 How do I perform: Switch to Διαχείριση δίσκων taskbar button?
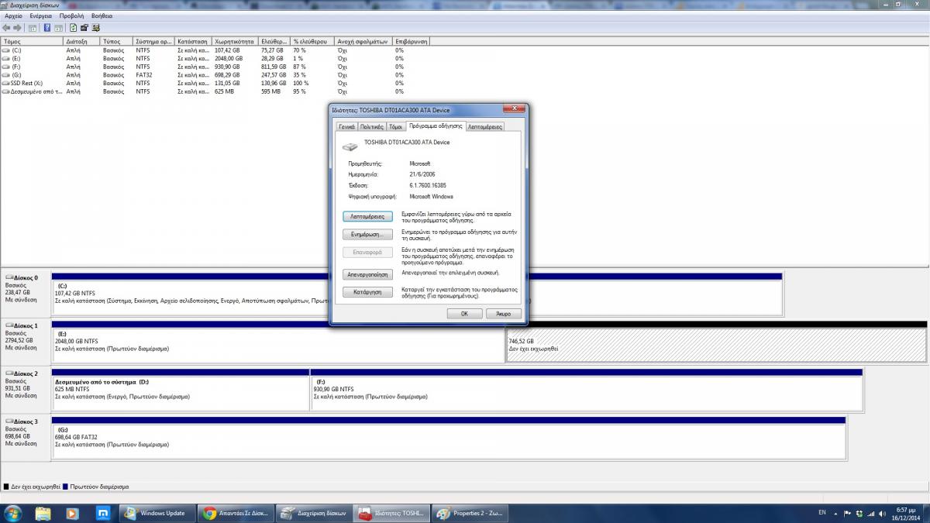pos(314,513)
